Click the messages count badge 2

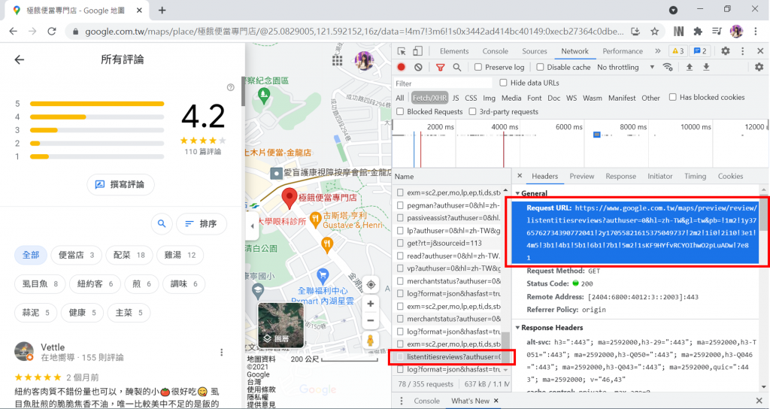point(700,51)
